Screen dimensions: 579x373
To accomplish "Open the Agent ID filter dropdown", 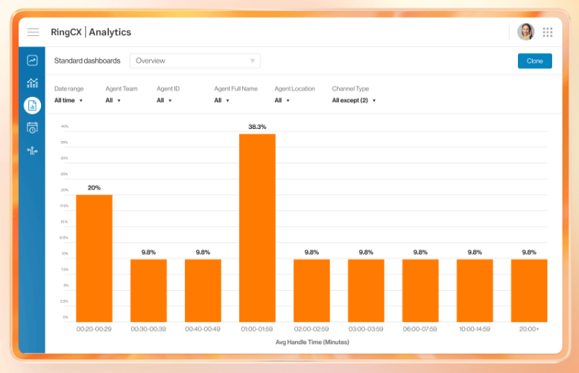I will click(x=164, y=100).
